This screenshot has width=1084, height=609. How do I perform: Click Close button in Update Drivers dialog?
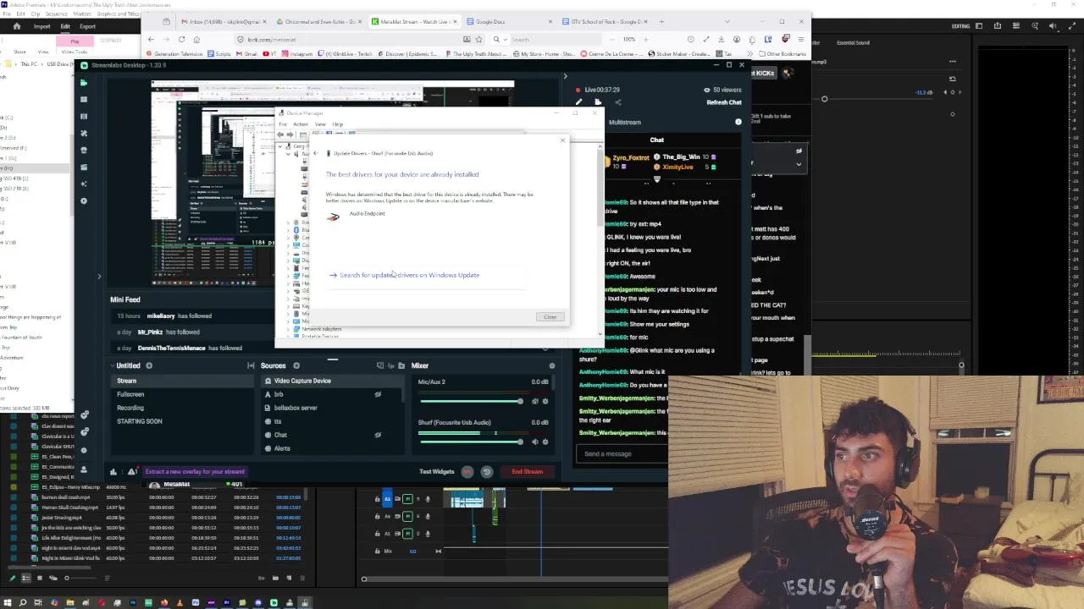click(x=550, y=317)
